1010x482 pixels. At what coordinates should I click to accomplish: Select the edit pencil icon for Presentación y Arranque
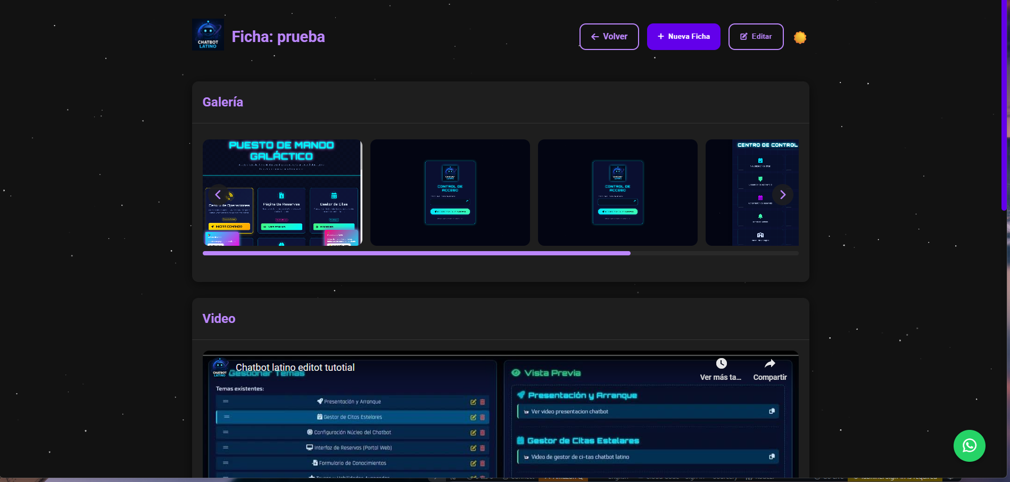click(x=473, y=402)
